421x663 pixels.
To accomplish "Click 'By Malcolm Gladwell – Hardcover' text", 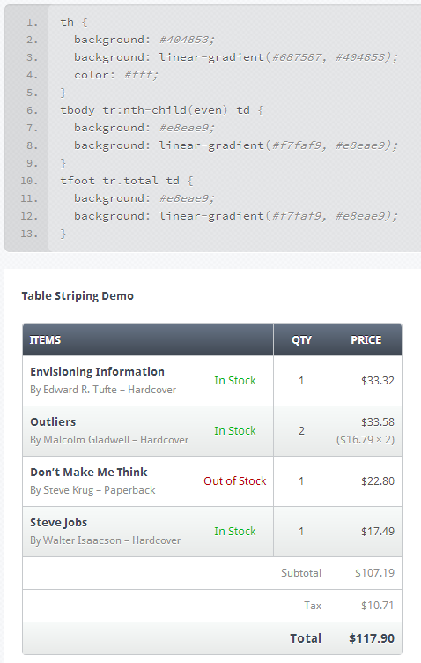I will (x=109, y=440).
